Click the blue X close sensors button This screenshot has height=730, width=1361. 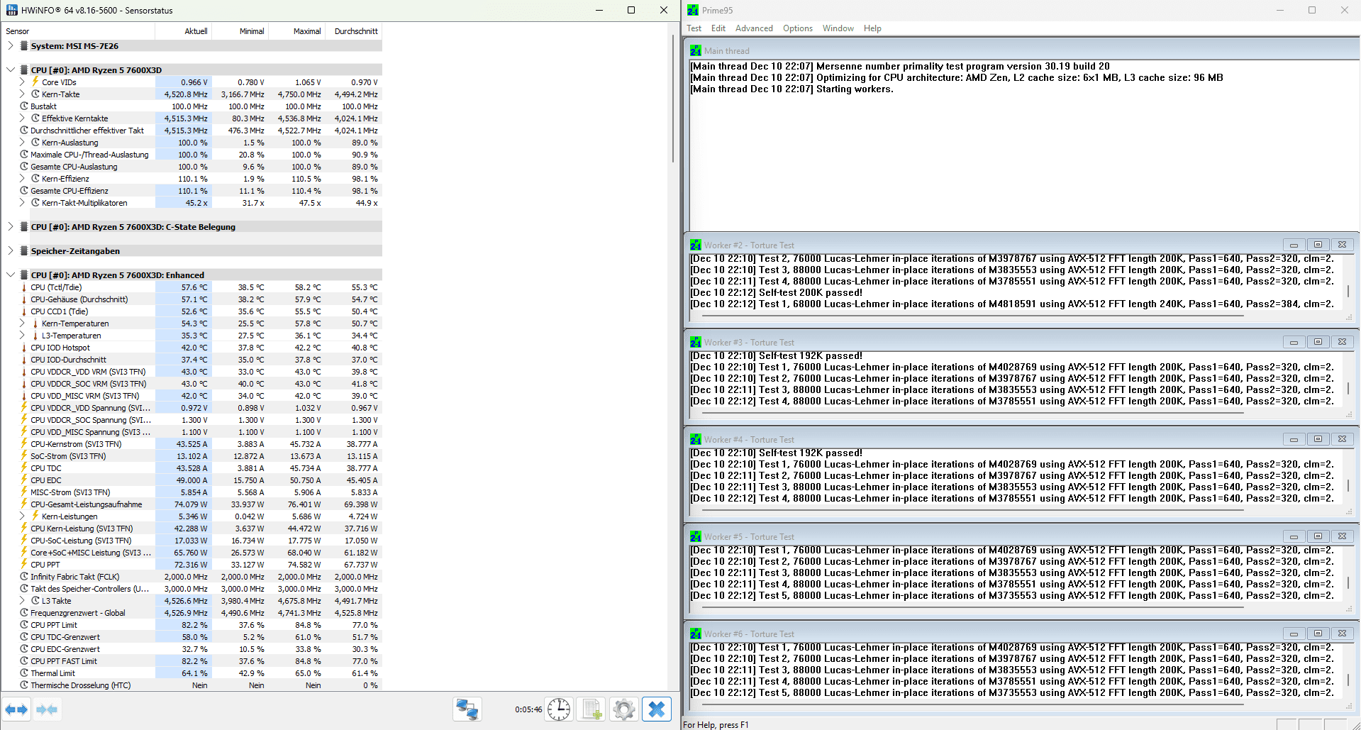coord(657,709)
